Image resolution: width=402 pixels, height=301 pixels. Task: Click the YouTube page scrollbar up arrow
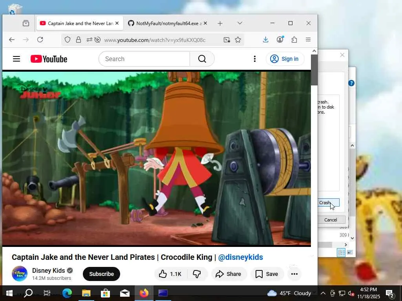point(314,51)
